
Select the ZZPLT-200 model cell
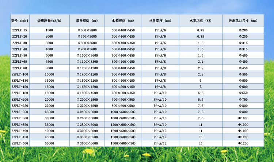pos(20,99)
